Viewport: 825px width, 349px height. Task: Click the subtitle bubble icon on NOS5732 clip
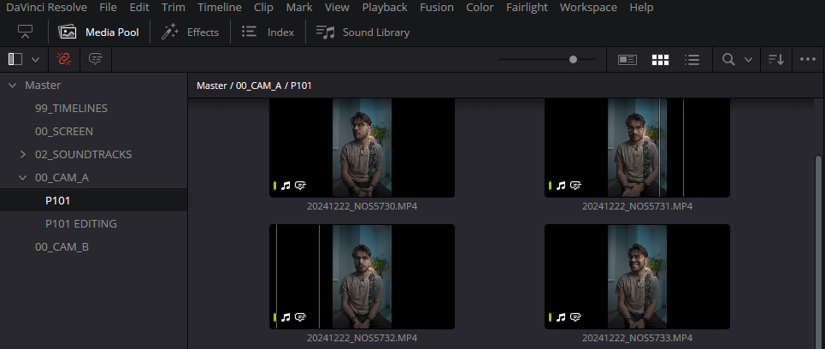pyautogui.click(x=300, y=316)
